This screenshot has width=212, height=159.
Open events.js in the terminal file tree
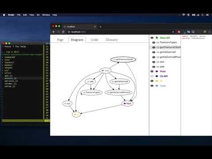pos(11,78)
